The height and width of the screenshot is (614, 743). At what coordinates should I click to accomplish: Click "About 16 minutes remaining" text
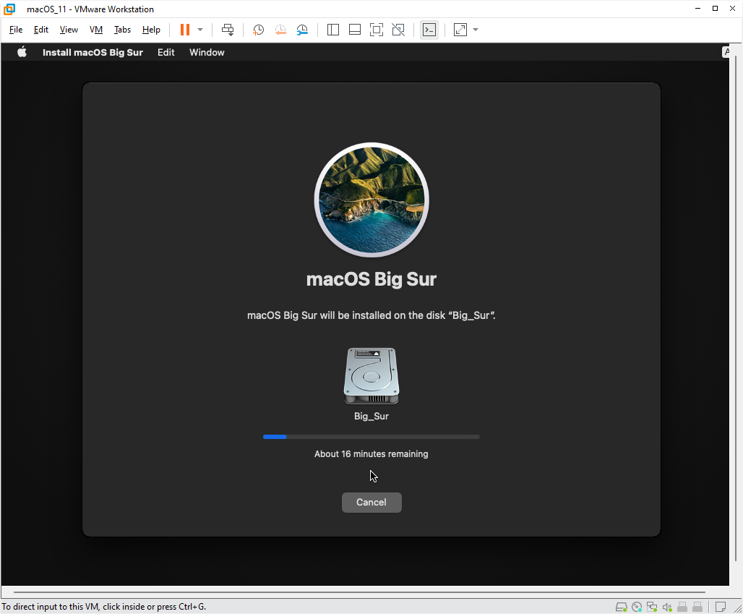pyautogui.click(x=371, y=453)
